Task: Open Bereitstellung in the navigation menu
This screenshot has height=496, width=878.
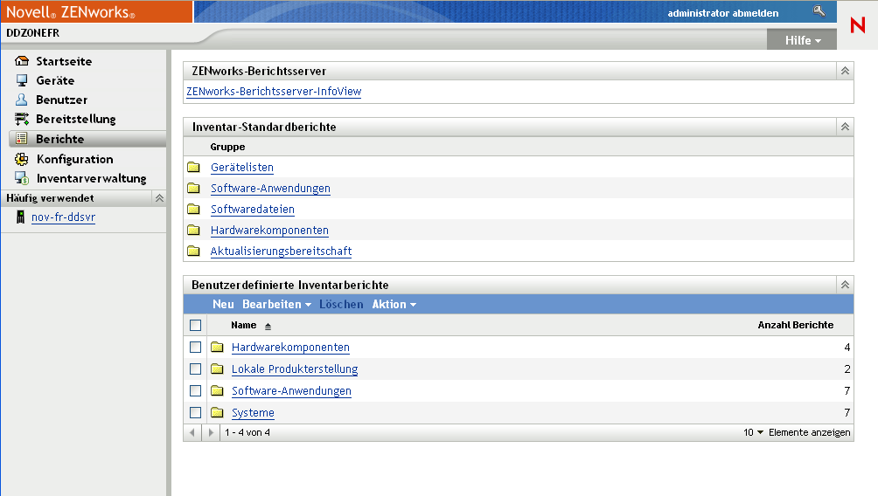Action: click(75, 119)
